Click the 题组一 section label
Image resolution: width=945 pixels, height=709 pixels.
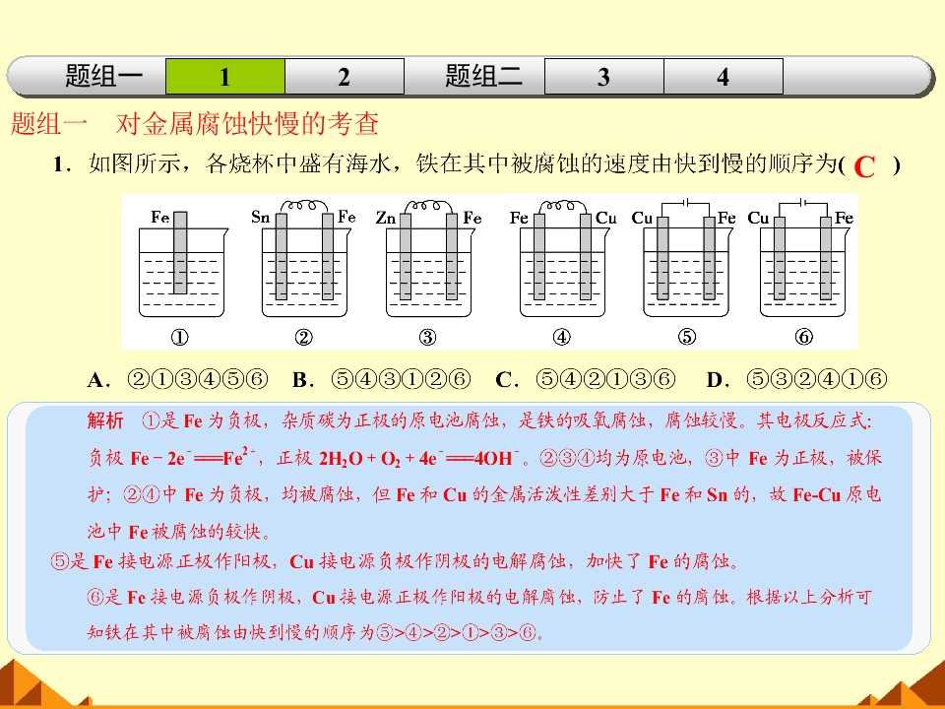click(x=103, y=77)
